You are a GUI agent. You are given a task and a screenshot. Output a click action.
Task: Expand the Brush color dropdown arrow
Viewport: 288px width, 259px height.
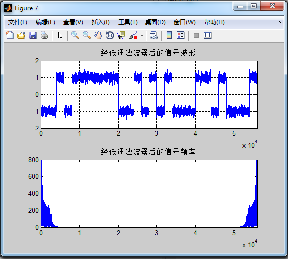[x=142, y=35]
